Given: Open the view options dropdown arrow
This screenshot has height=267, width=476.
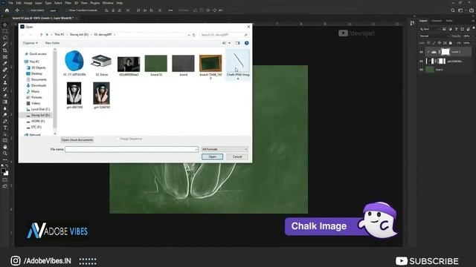Looking at the screenshot, I should pyautogui.click(x=230, y=43).
